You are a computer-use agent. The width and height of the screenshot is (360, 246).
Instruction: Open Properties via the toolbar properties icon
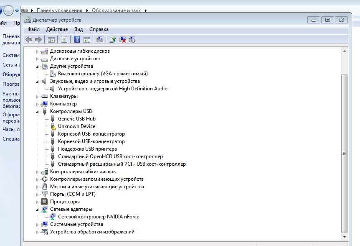[64, 40]
